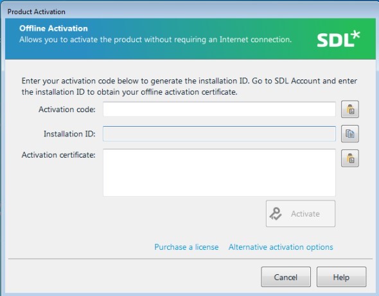
Task: Cancel the Product Activation dialog
Action: (286, 277)
